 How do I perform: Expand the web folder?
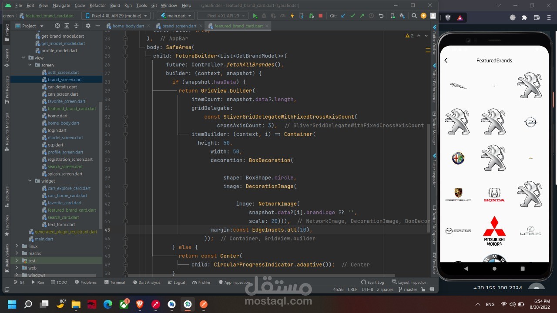(x=17, y=268)
